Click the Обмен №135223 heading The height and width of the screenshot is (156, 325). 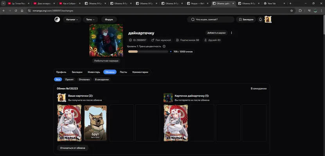coord(67,89)
